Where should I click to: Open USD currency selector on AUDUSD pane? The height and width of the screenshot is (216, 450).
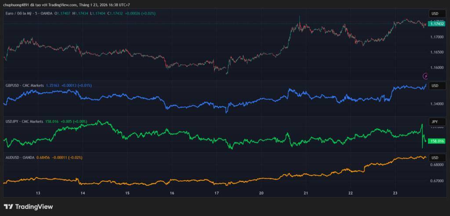[x=435, y=158]
